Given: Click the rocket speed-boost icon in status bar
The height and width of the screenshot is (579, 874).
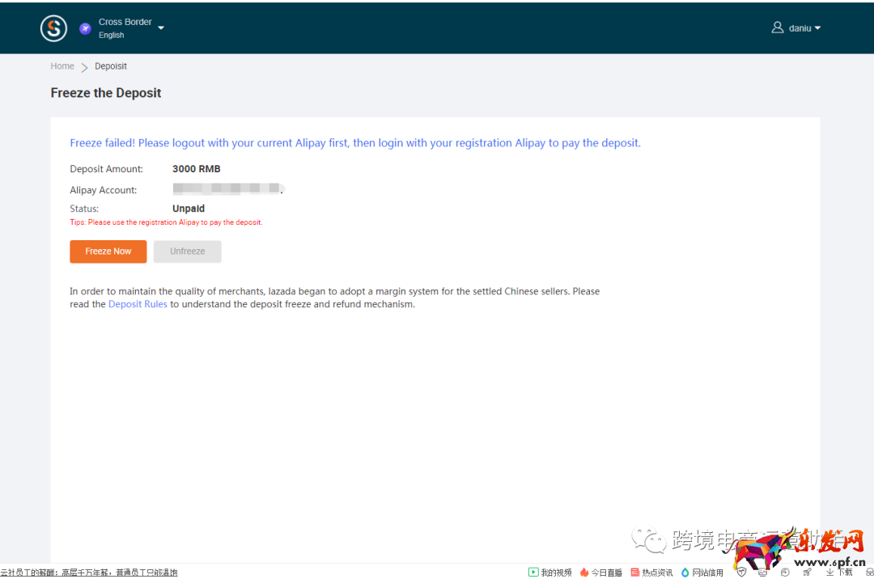Looking at the screenshot, I should pyautogui.click(x=807, y=572).
